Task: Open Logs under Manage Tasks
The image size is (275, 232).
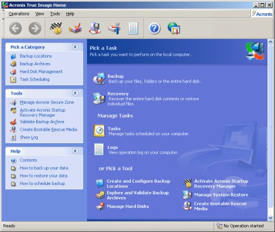Action: click(x=112, y=147)
